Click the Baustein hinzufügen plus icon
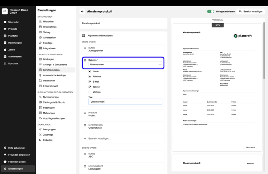 click(85, 138)
